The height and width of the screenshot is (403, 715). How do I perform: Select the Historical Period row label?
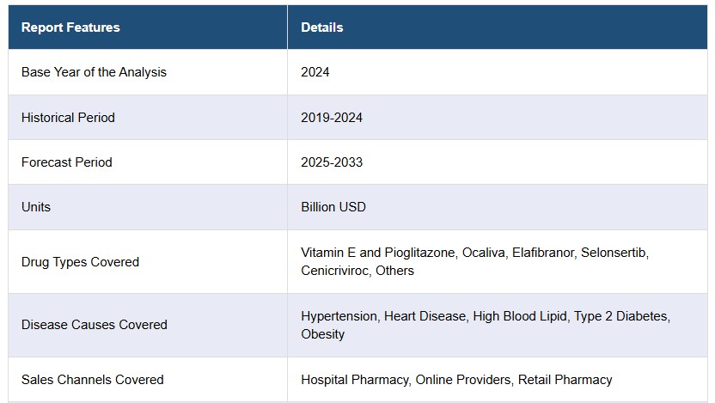[68, 118]
